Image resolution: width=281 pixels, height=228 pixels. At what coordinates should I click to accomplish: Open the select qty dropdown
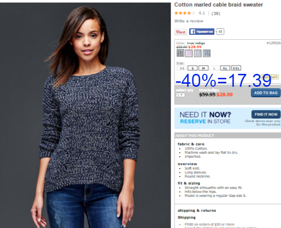pos(180,95)
